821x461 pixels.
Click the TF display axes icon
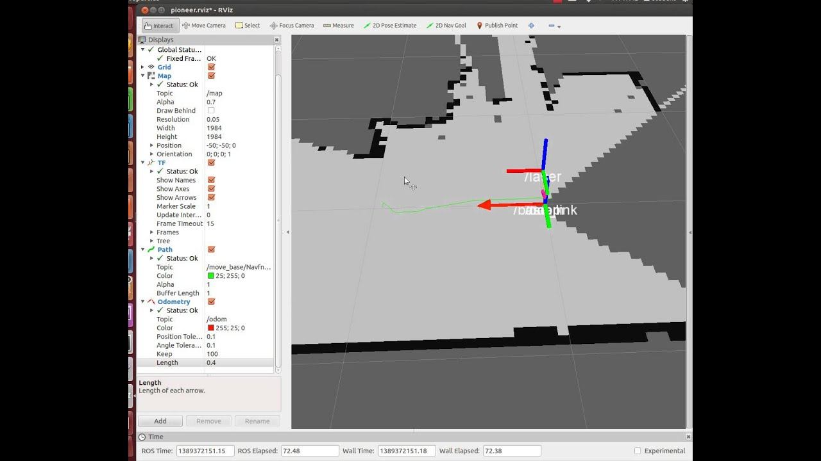pyautogui.click(x=151, y=163)
